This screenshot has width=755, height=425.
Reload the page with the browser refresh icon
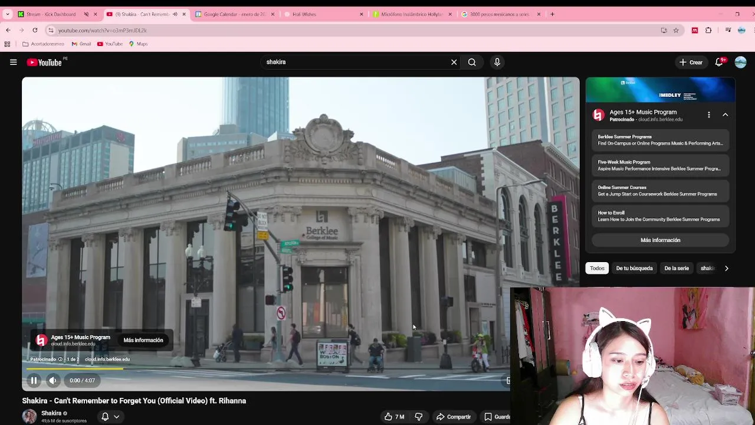pos(35,30)
